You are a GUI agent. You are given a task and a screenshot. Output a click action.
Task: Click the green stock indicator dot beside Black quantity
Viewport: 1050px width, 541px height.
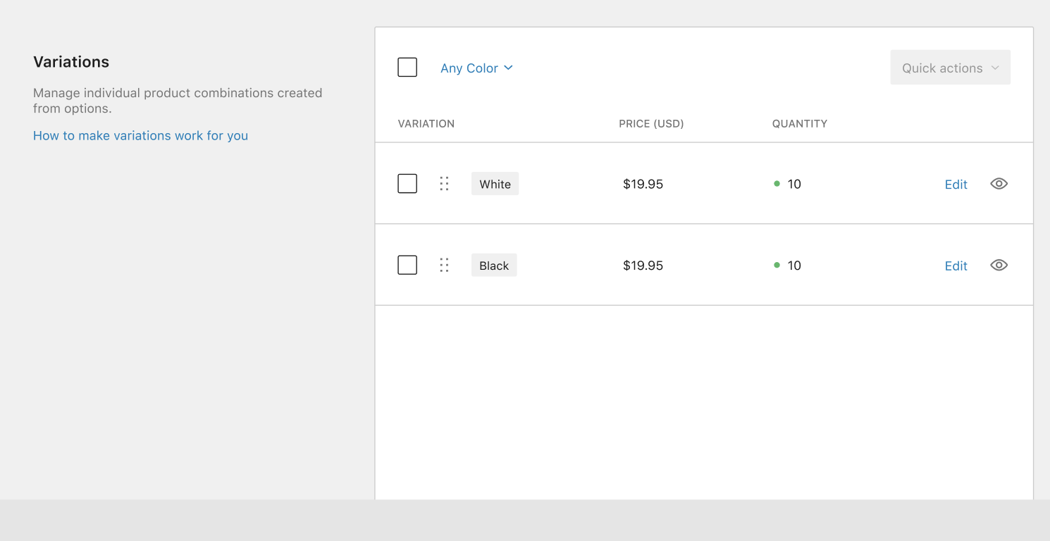click(777, 266)
